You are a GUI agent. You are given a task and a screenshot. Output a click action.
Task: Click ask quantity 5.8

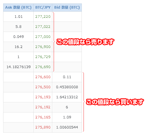[x=18, y=27]
